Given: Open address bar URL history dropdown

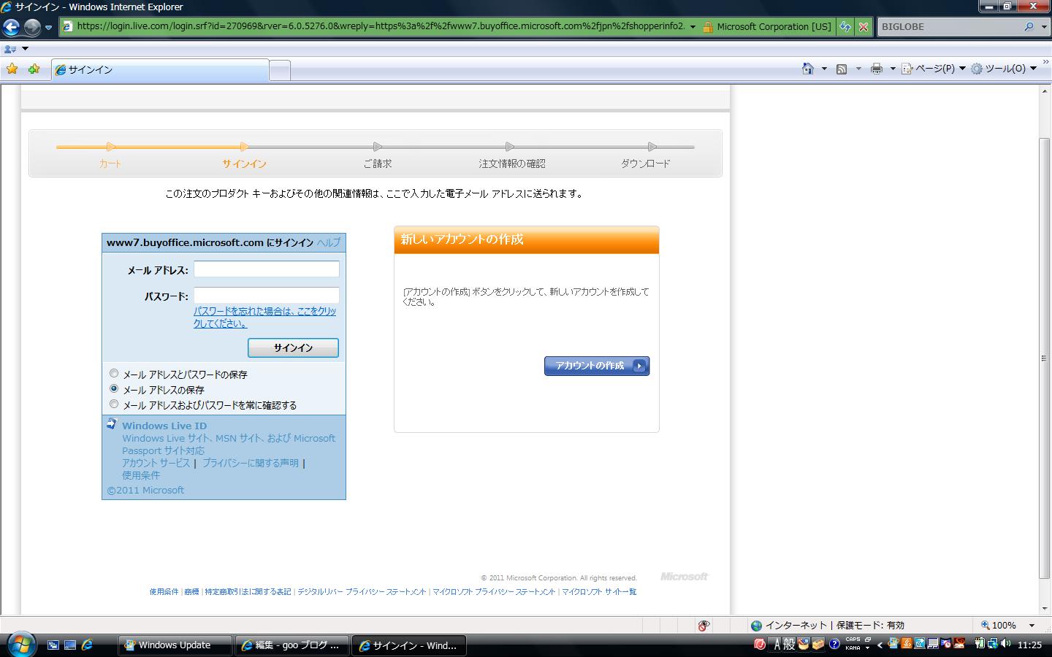Looking at the screenshot, I should (x=693, y=27).
